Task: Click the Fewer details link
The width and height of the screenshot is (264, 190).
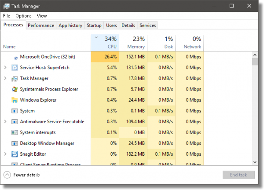Action: (26, 175)
